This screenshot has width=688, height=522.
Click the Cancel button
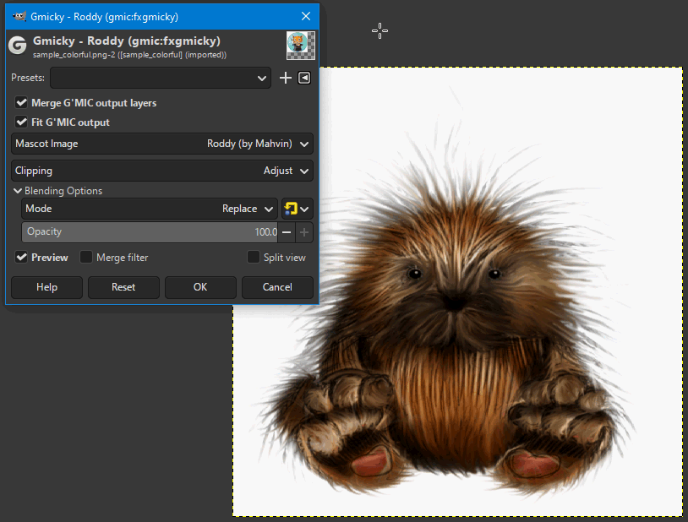coord(277,287)
